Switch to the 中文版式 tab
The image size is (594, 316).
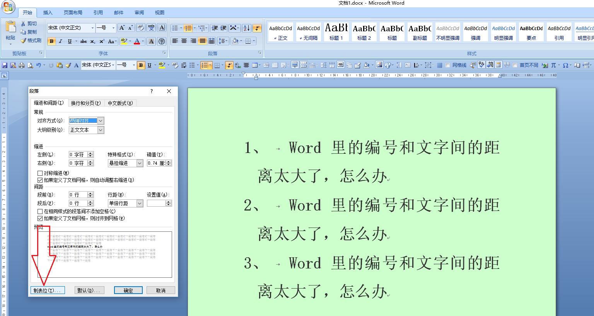(120, 103)
